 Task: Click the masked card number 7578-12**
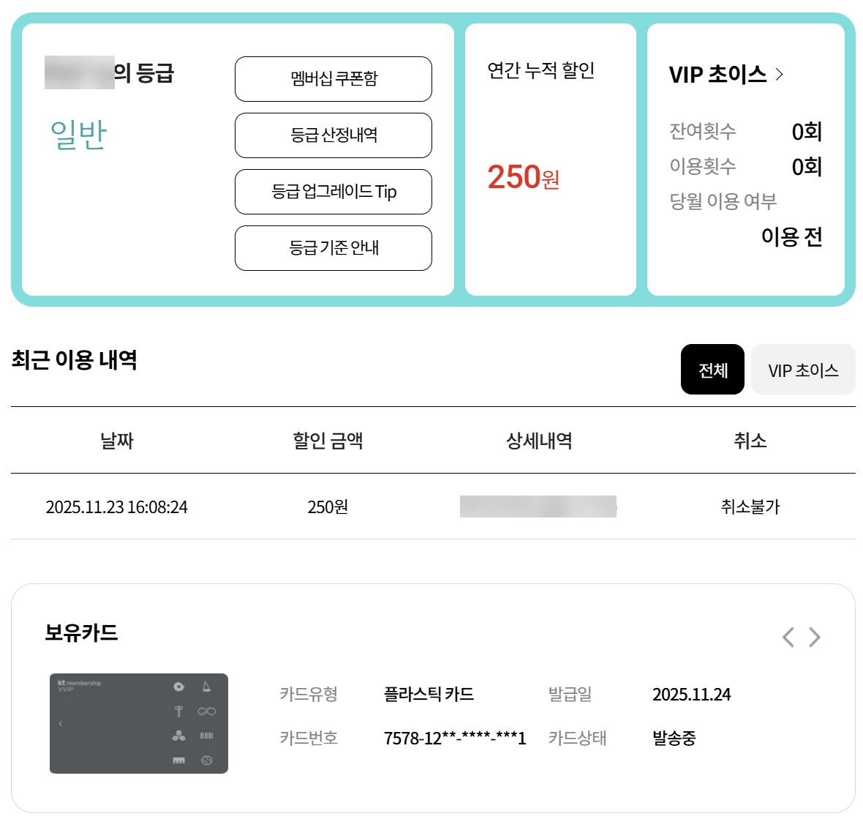[x=454, y=738]
